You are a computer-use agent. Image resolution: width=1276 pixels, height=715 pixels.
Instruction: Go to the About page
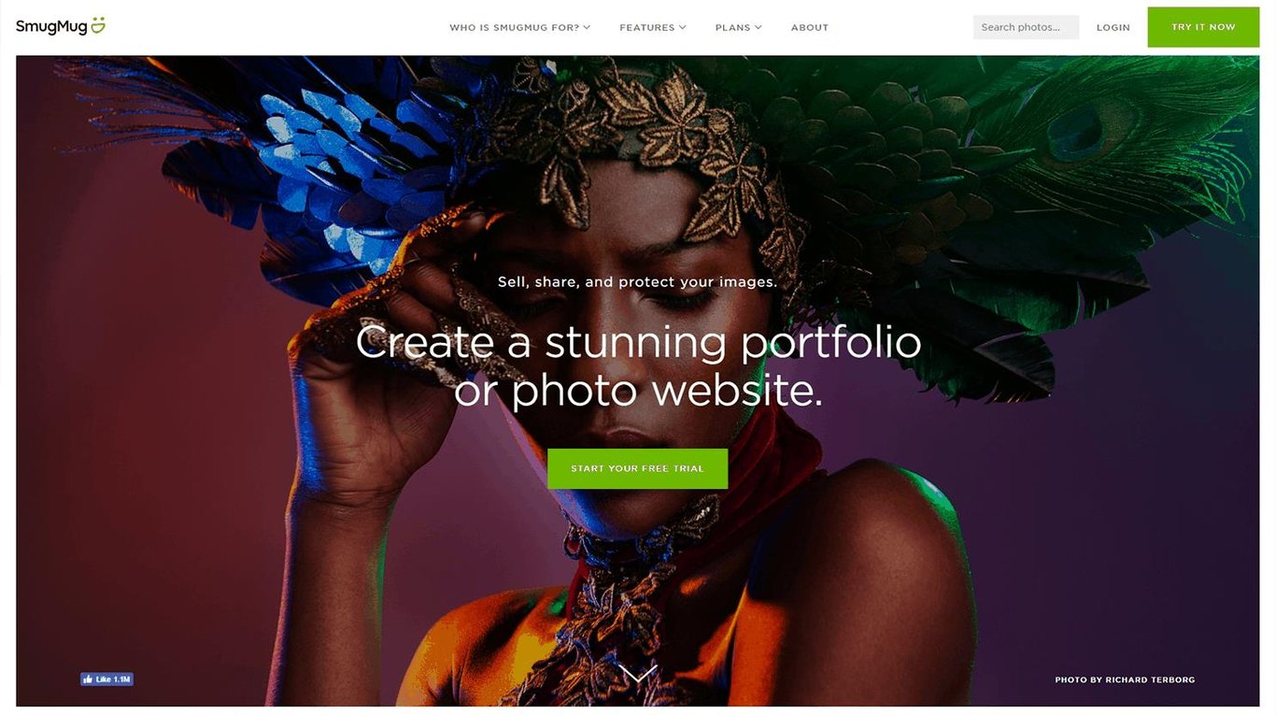pyautogui.click(x=810, y=27)
